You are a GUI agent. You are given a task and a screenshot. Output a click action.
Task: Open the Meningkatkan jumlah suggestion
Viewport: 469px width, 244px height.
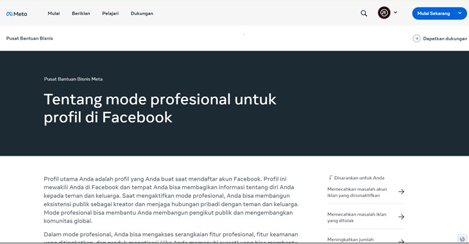350,240
